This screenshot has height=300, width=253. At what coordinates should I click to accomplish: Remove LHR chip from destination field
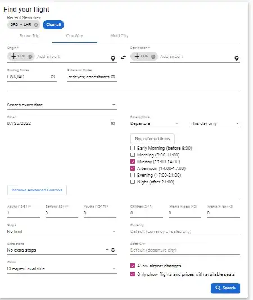(x=153, y=56)
